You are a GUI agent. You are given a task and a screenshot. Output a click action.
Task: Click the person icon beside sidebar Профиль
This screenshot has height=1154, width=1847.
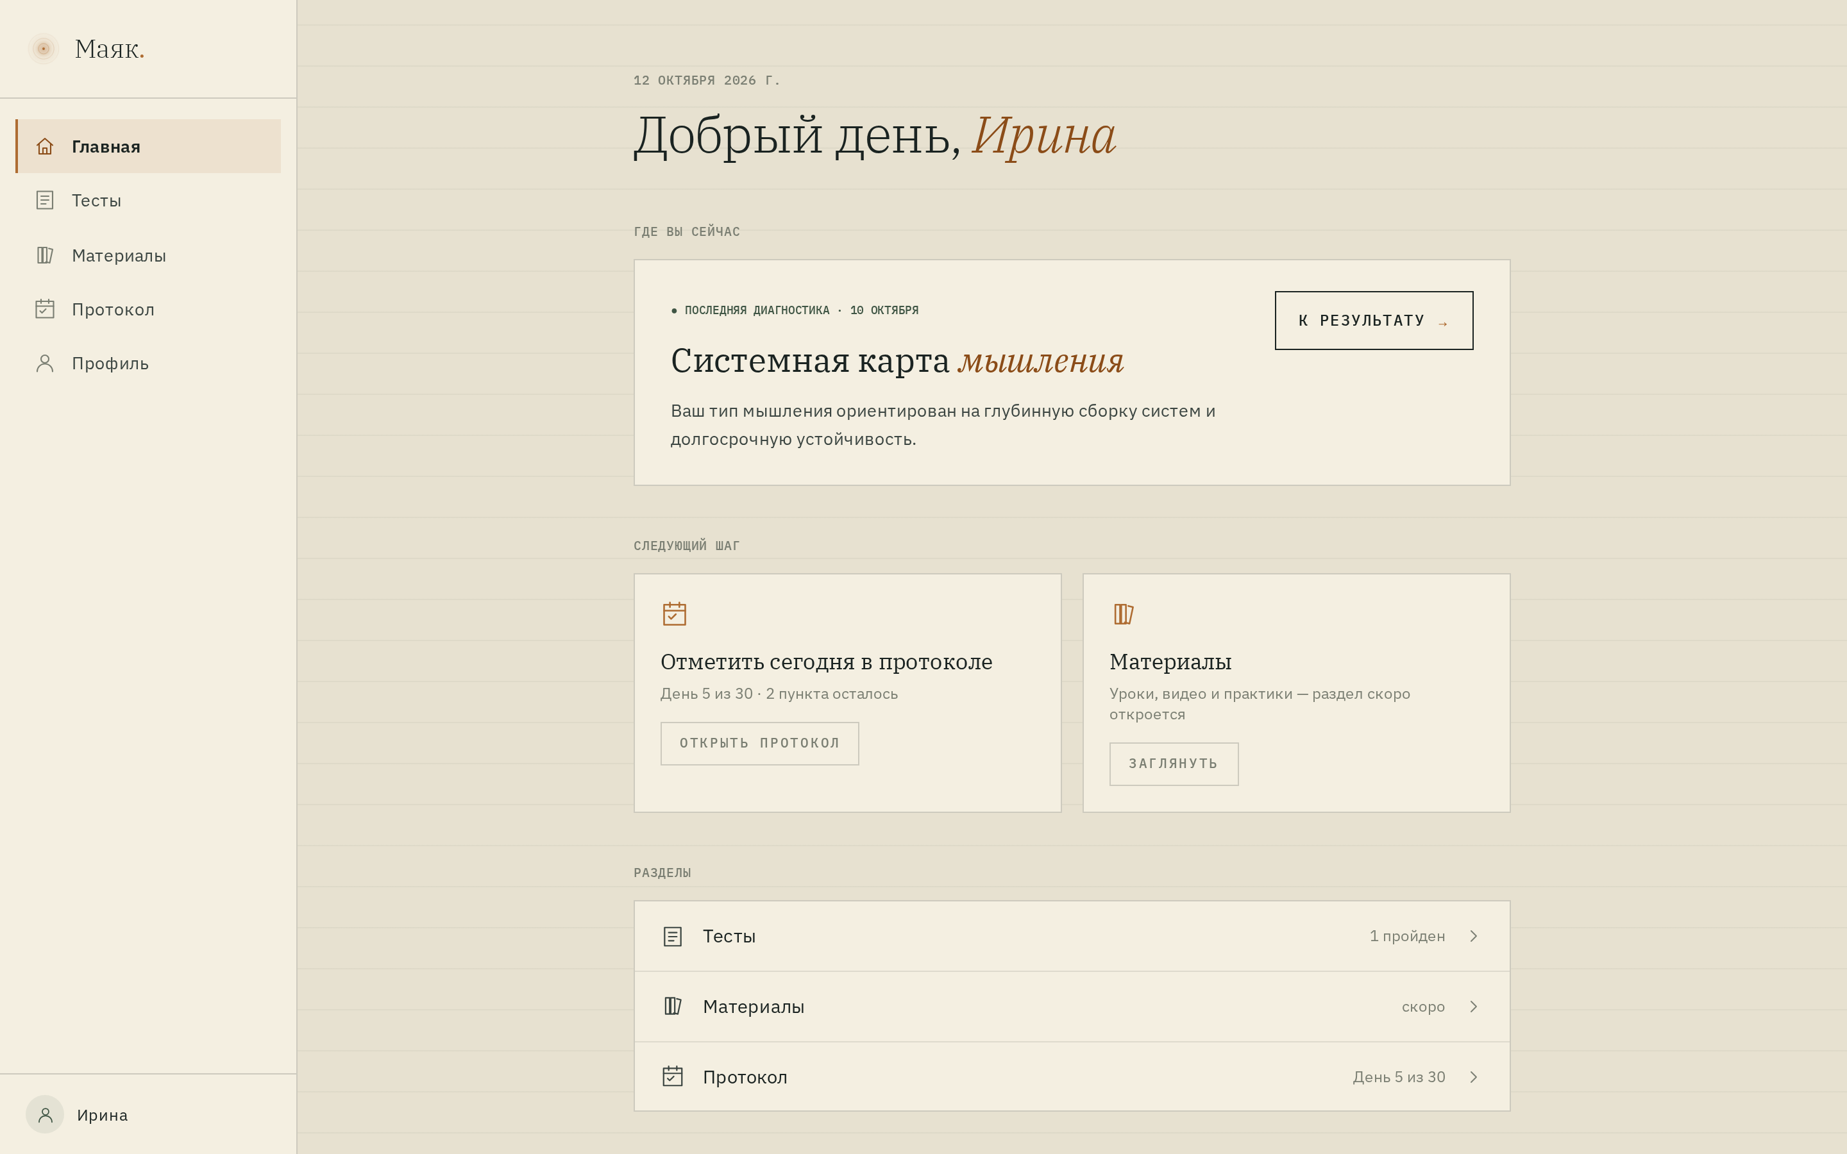coord(45,364)
